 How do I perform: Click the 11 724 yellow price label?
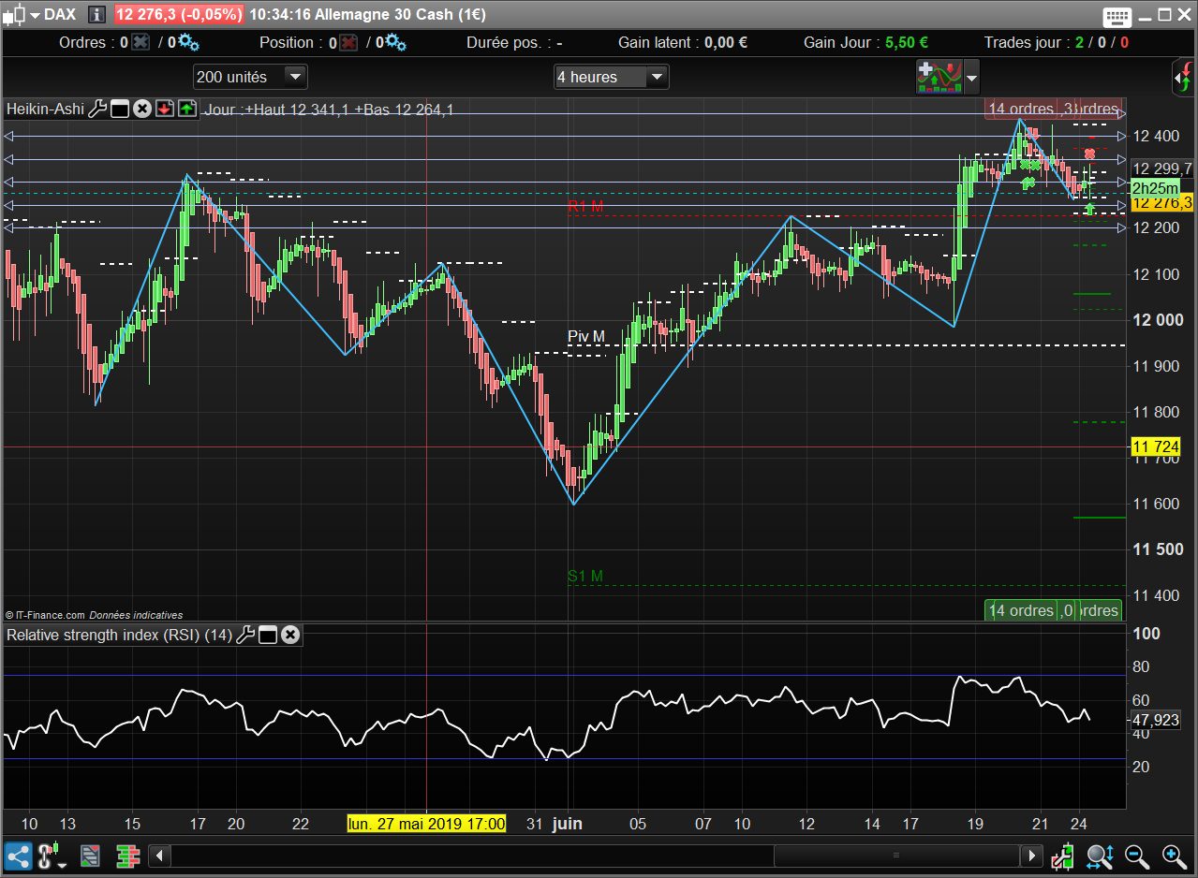[1154, 447]
